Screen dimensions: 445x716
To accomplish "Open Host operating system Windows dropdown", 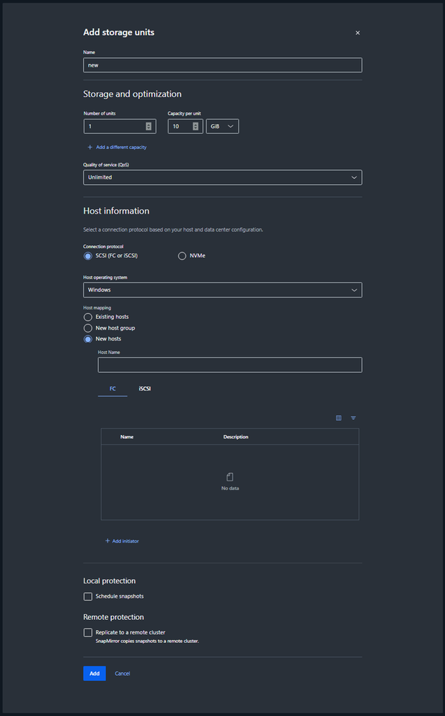I will coord(223,290).
